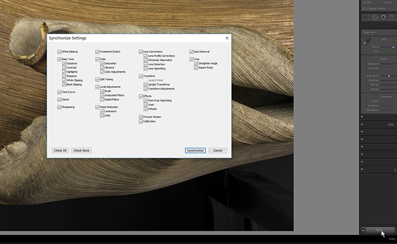The width and height of the screenshot is (397, 244).
Task: Click the Check All button
Action: click(x=60, y=150)
